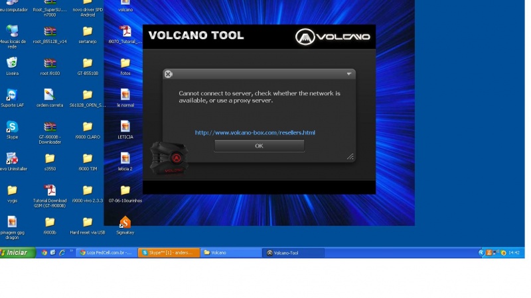Open root i9100 archive
This screenshot has height=298, width=531.
[50, 66]
